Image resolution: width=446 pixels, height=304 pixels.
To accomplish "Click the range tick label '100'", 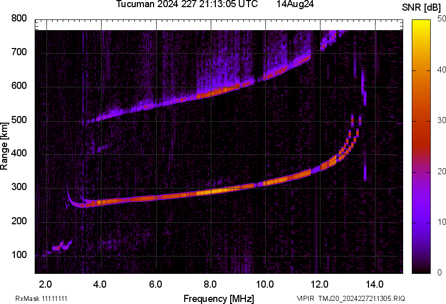I will [19, 255].
